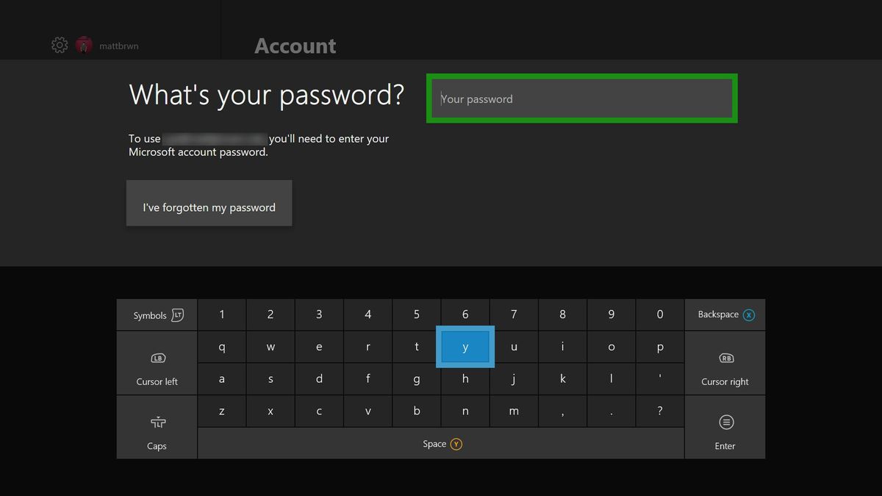Click the 'Your password' input field
Screen dimensions: 882x496
[x=581, y=98]
